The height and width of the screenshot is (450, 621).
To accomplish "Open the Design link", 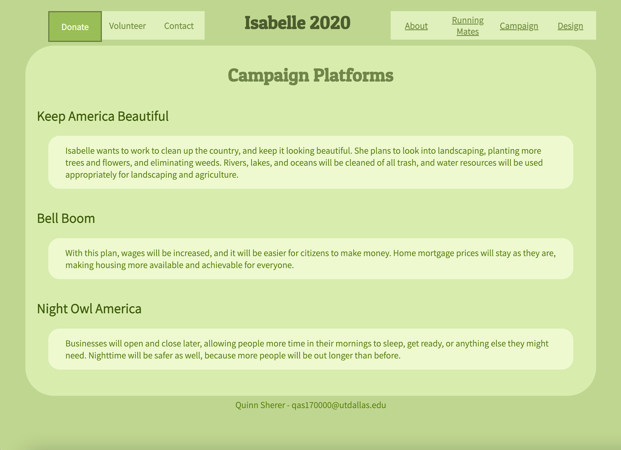I will tap(570, 26).
